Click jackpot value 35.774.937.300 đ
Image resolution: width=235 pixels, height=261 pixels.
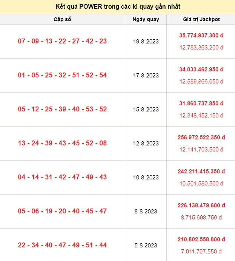[x=201, y=36]
